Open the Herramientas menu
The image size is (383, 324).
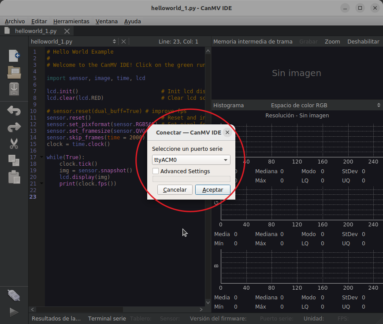[x=71, y=22]
